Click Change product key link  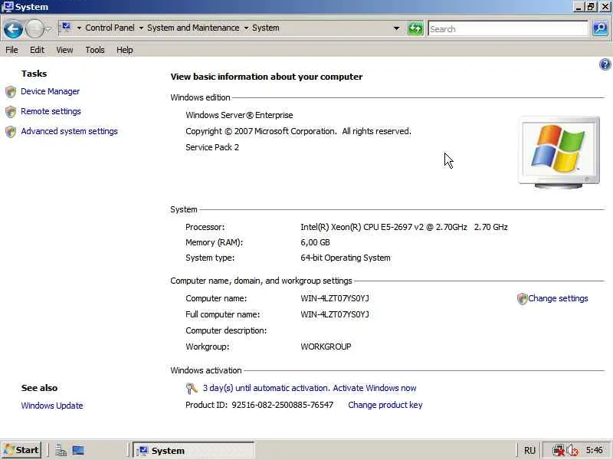(x=385, y=405)
